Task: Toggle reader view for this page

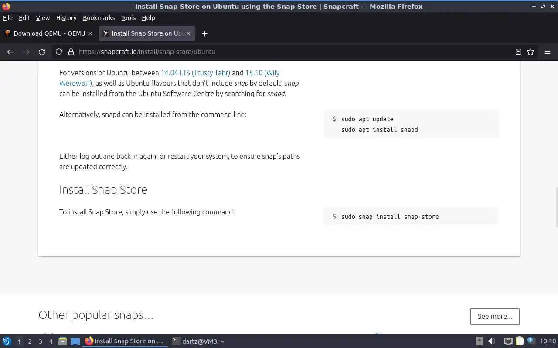Action: (518, 52)
